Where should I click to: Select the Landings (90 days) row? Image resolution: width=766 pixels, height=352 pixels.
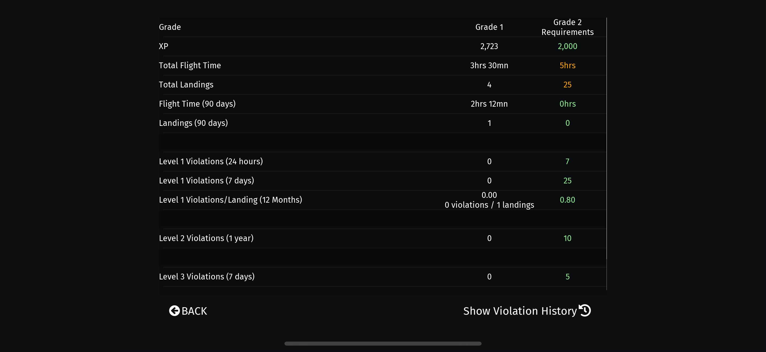pos(382,123)
